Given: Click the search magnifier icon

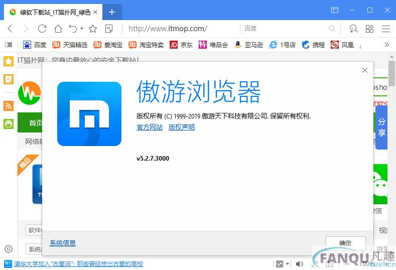Looking at the screenshot, I should click(332, 29).
